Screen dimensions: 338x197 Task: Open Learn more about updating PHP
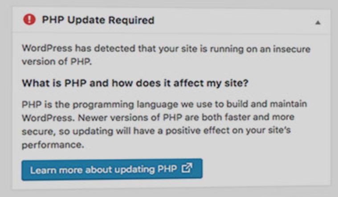[112, 169]
